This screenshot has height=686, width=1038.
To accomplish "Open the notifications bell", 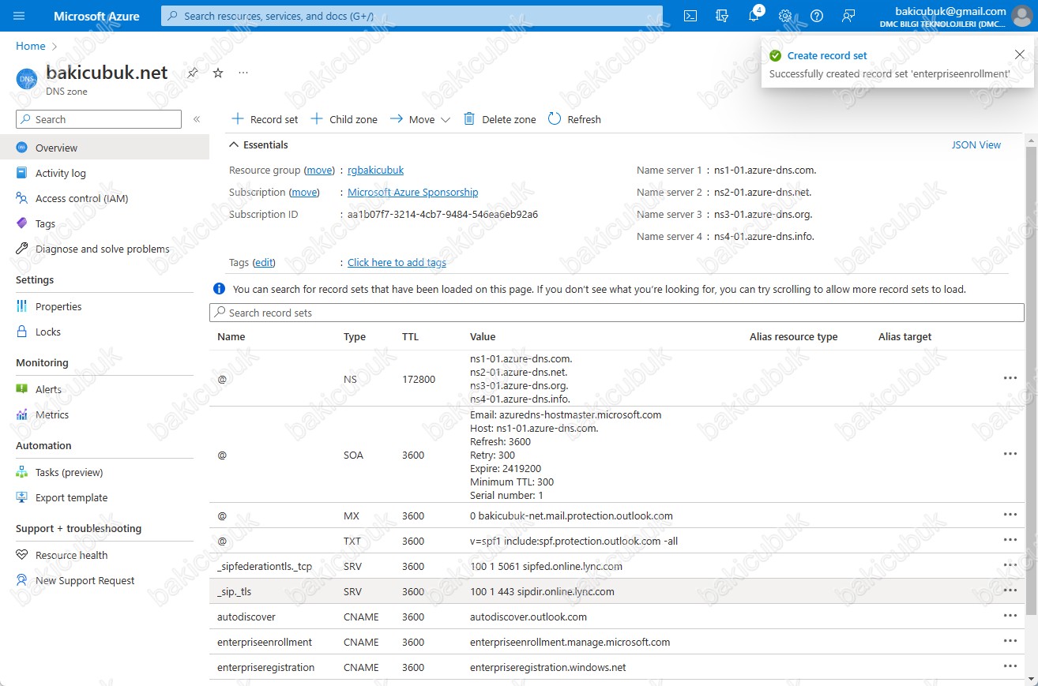I will coord(754,16).
